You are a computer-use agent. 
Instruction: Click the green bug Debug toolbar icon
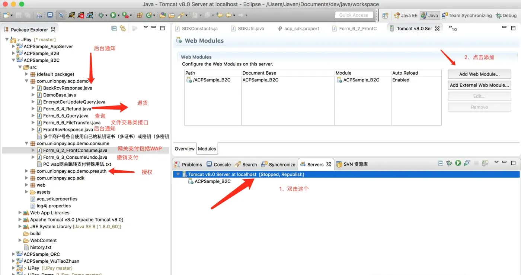101,15
